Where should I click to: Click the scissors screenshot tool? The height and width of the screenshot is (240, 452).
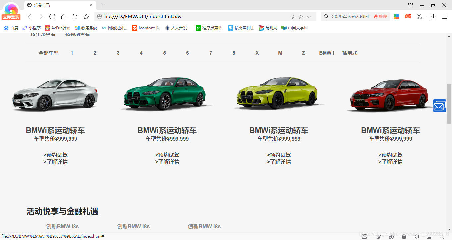tap(419, 17)
